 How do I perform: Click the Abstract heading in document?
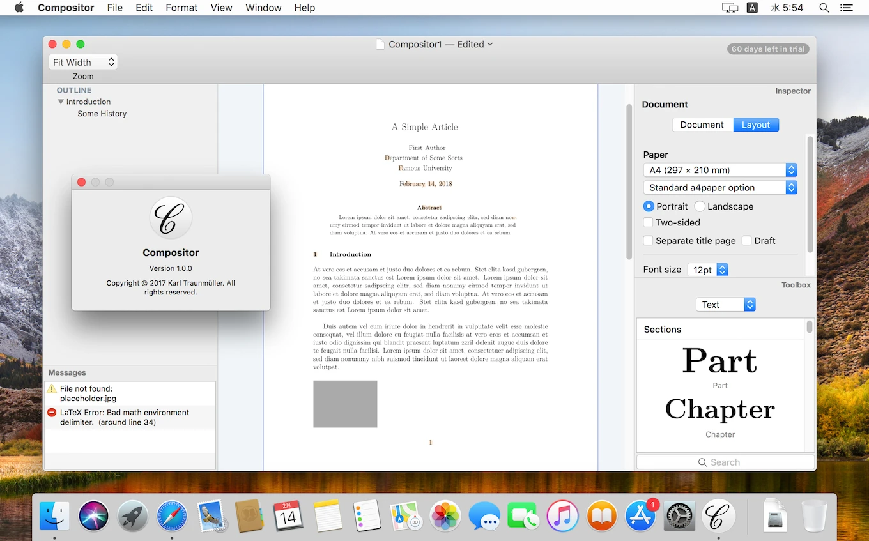[429, 207]
